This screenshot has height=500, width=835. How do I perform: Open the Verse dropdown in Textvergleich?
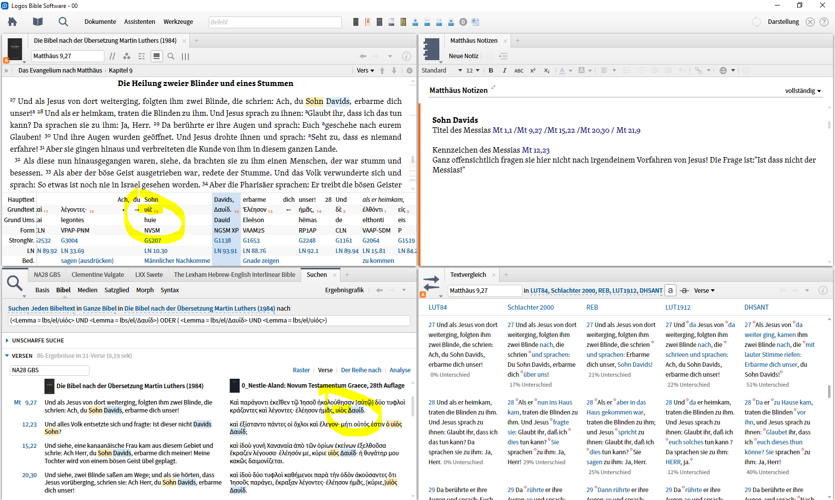(704, 291)
